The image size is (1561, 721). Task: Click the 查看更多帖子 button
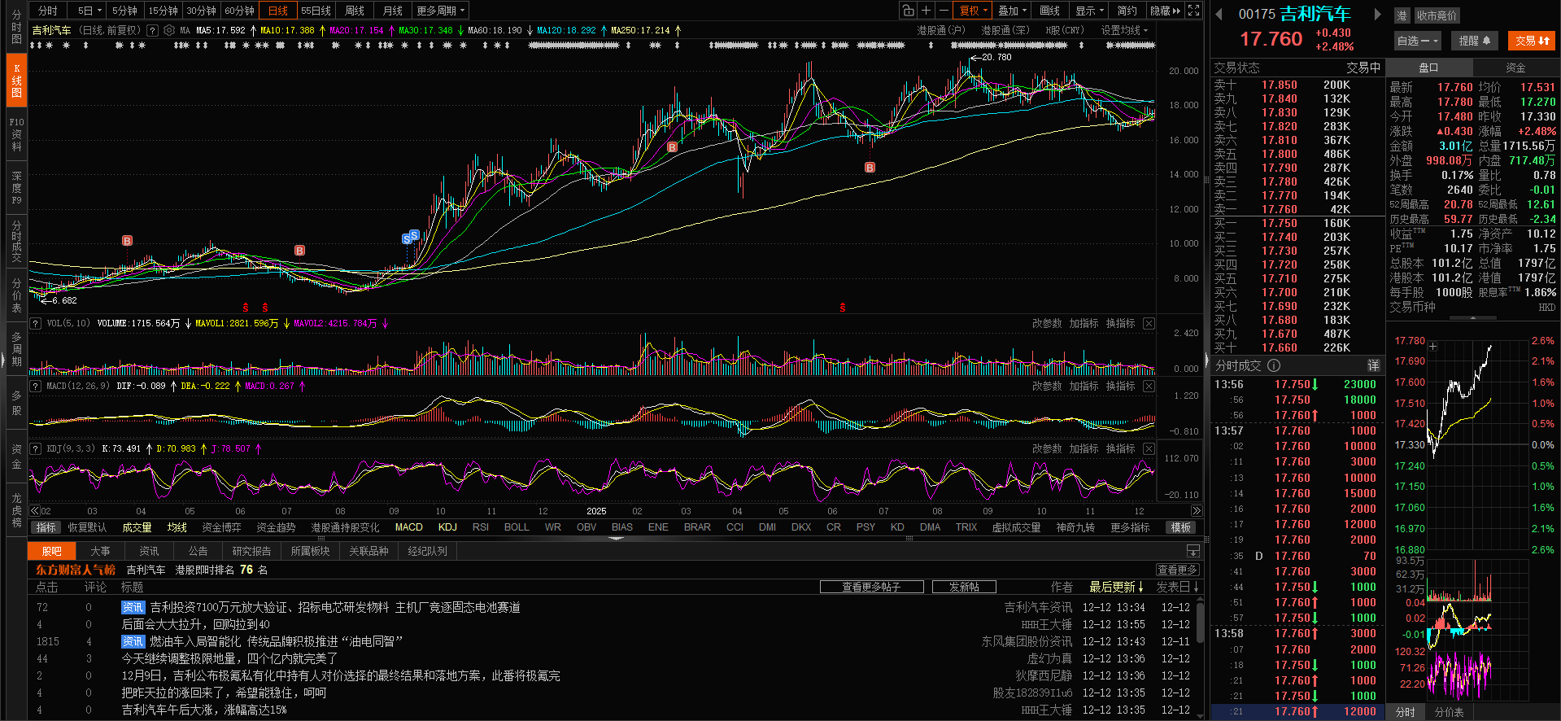coord(871,587)
